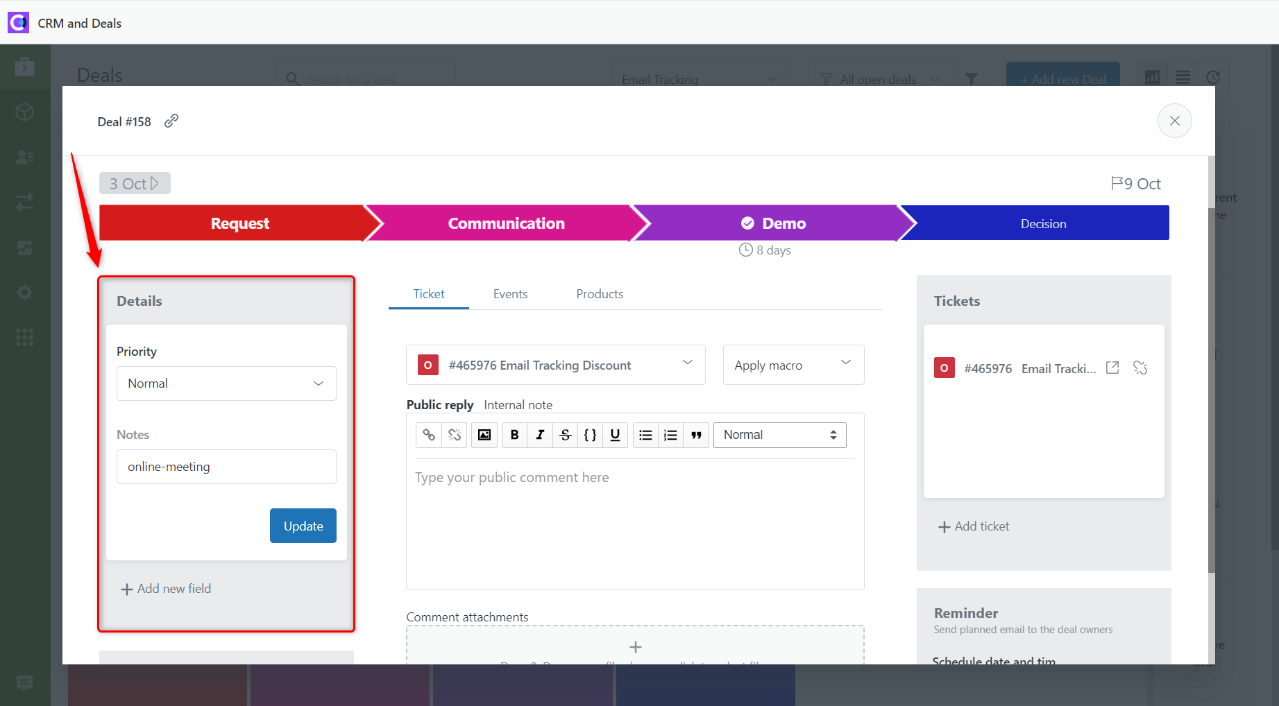Open the #465976 Email Tracking Discount ticket selector
Viewport: 1279px width, 706px height.
pos(556,365)
